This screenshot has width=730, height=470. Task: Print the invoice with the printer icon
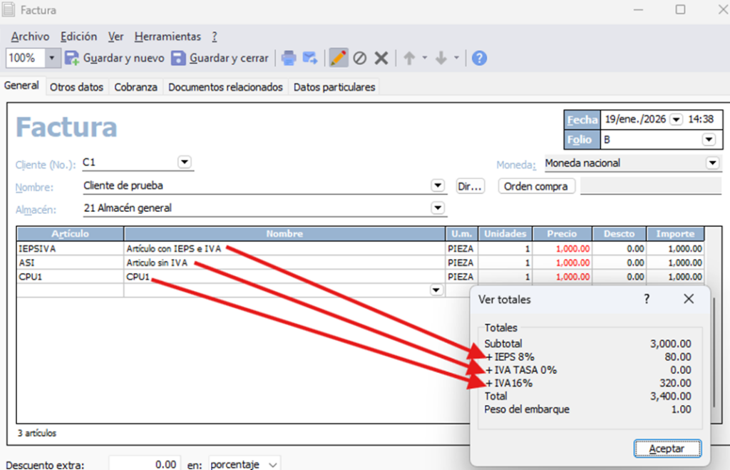[288, 58]
